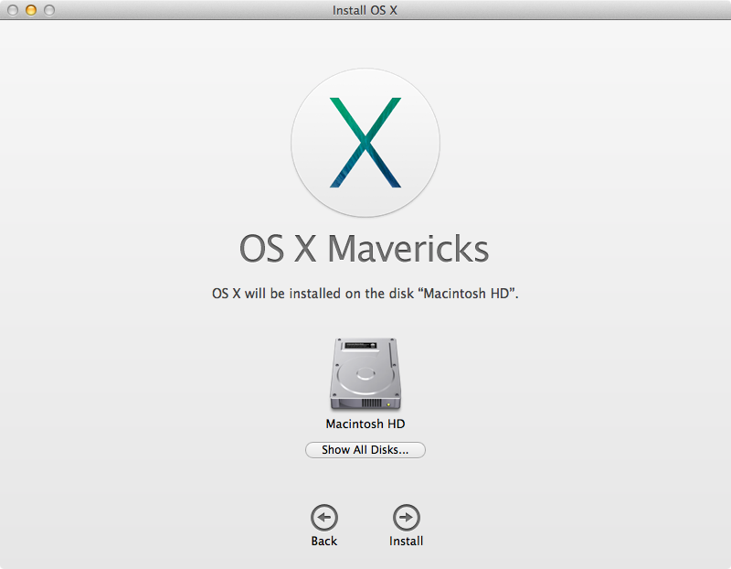This screenshot has height=569, width=731.
Task: Select the Macintosh HD disk name label
Action: pos(365,424)
